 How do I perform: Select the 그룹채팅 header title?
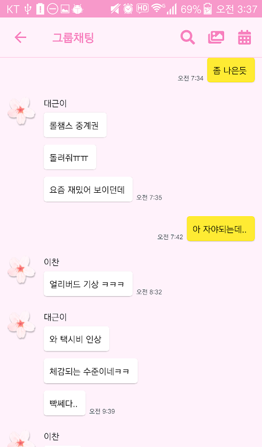point(73,37)
